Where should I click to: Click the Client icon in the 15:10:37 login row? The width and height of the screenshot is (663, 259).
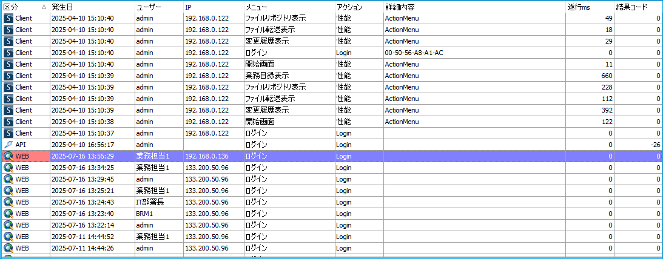point(8,133)
